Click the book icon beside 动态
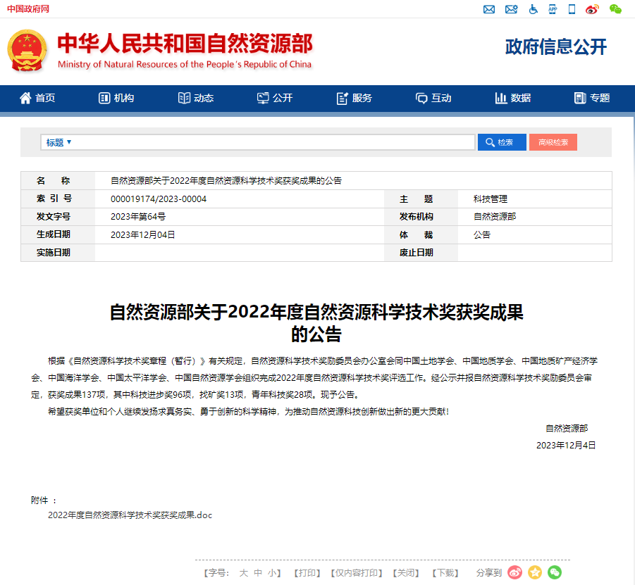The width and height of the screenshot is (635, 585). tap(184, 98)
